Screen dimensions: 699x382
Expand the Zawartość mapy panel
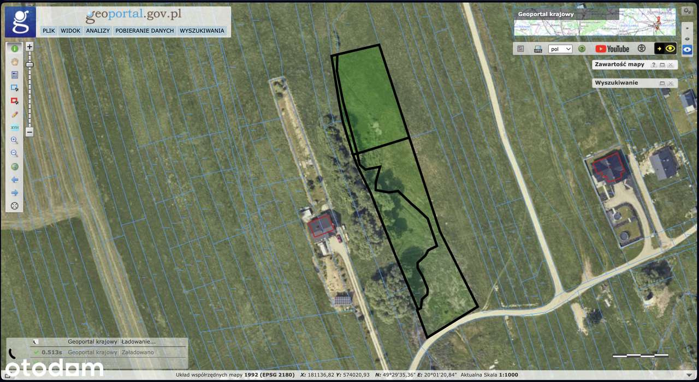point(662,64)
